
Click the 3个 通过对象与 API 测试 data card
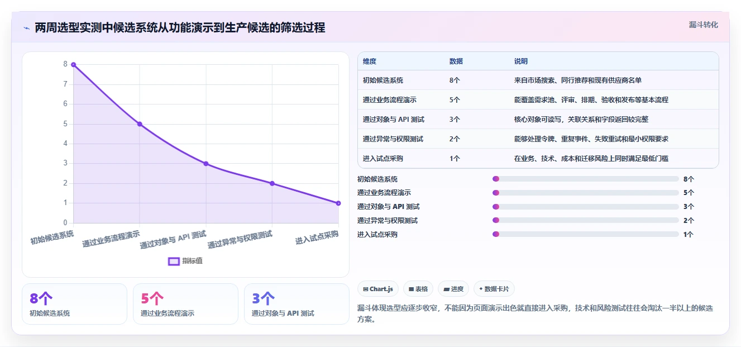point(297,304)
